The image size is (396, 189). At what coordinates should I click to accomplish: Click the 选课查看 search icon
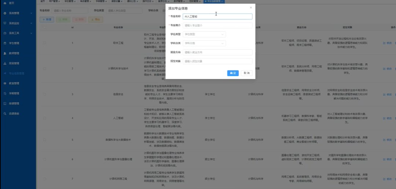pyautogui.click(x=5, y=113)
